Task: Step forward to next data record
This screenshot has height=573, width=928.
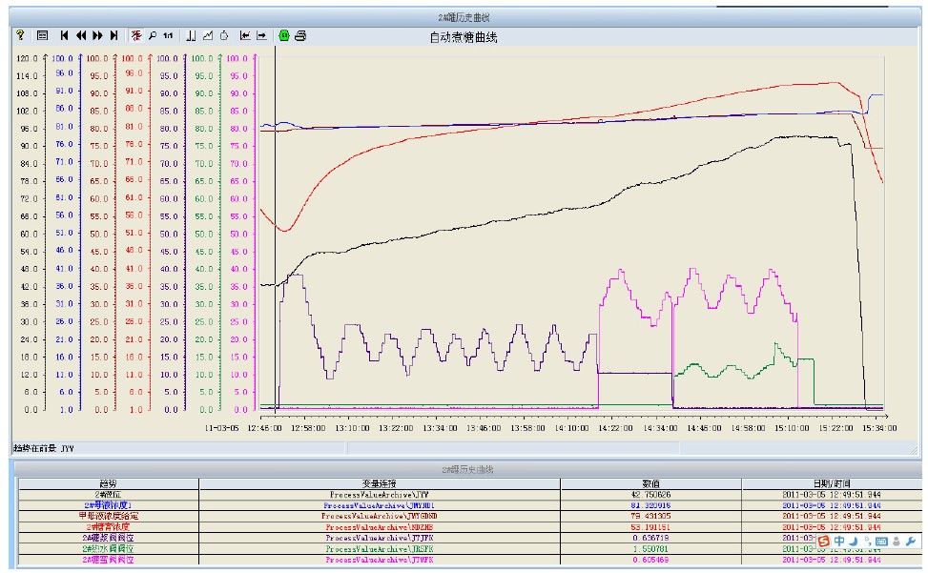Action: (97, 35)
